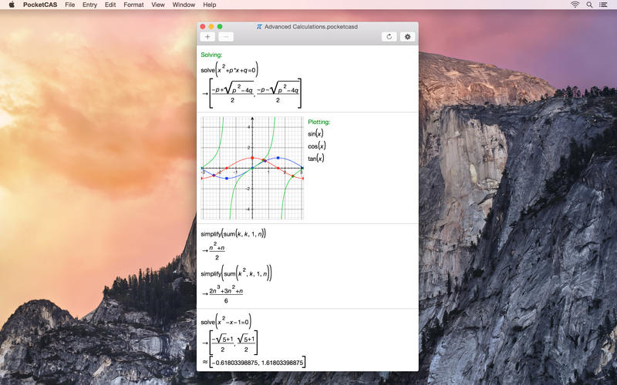This screenshot has height=385, width=617.
Task: Open the Help menu
Action: (x=209, y=5)
